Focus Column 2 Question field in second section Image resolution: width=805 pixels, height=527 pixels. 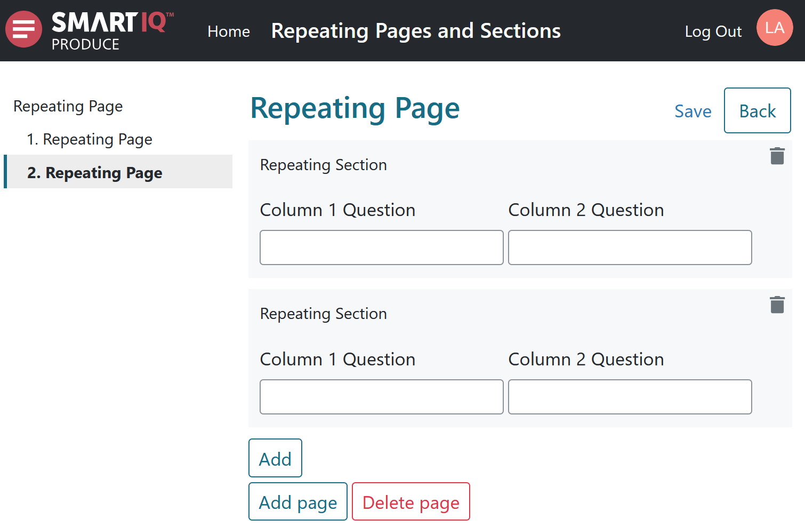[630, 397]
